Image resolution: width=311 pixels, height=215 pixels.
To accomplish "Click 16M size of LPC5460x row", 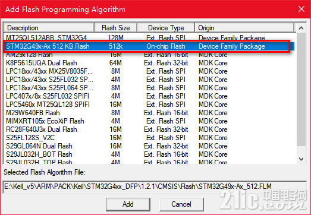I will click(x=115, y=105).
